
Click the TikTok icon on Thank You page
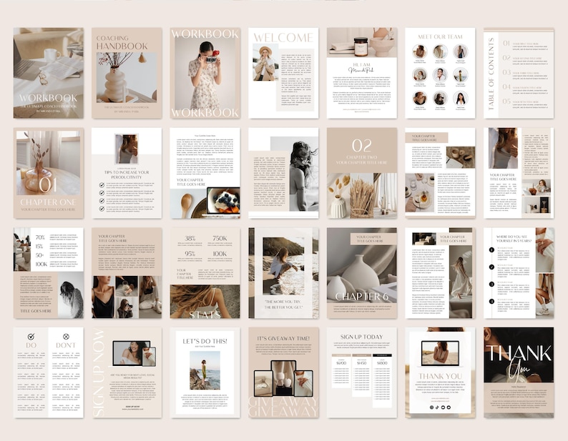click(437, 407)
